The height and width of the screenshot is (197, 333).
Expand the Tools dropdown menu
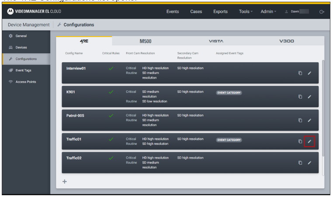tap(246, 11)
